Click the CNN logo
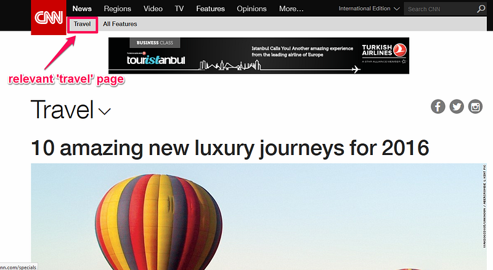Image resolution: width=493 pixels, height=270 pixels. coord(49,17)
